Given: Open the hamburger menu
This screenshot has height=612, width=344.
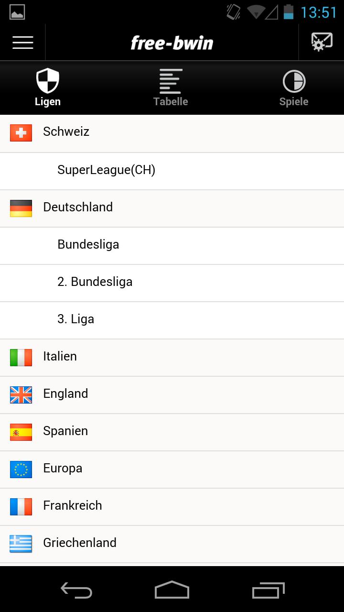Looking at the screenshot, I should point(22,43).
